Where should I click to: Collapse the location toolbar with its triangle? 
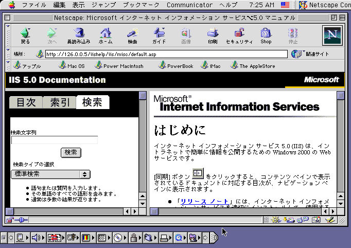point(8,50)
